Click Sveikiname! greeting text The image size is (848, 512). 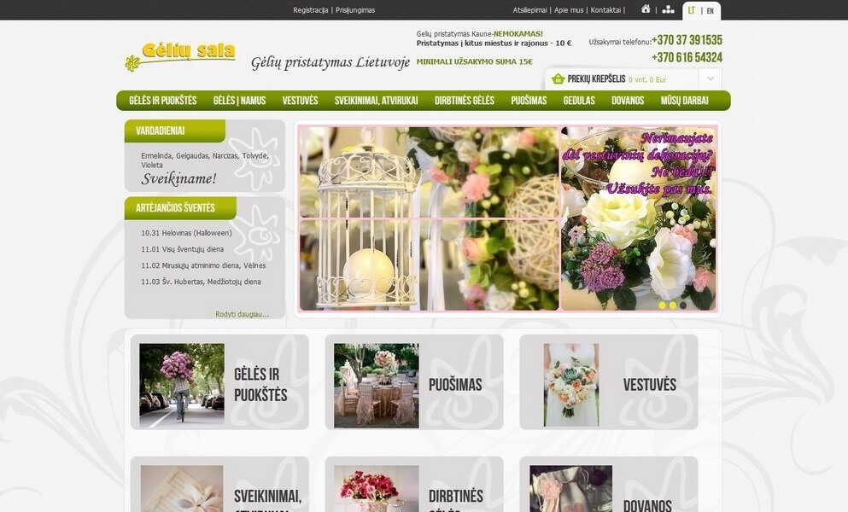tap(179, 179)
